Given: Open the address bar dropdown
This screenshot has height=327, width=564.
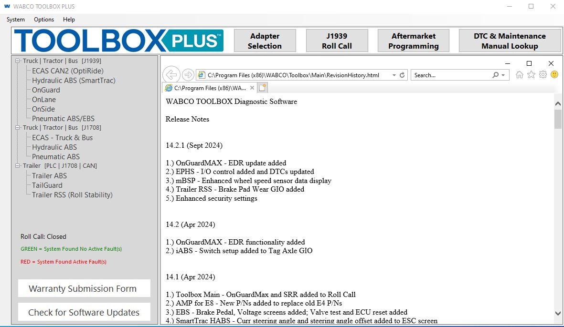Looking at the screenshot, I should [x=394, y=75].
